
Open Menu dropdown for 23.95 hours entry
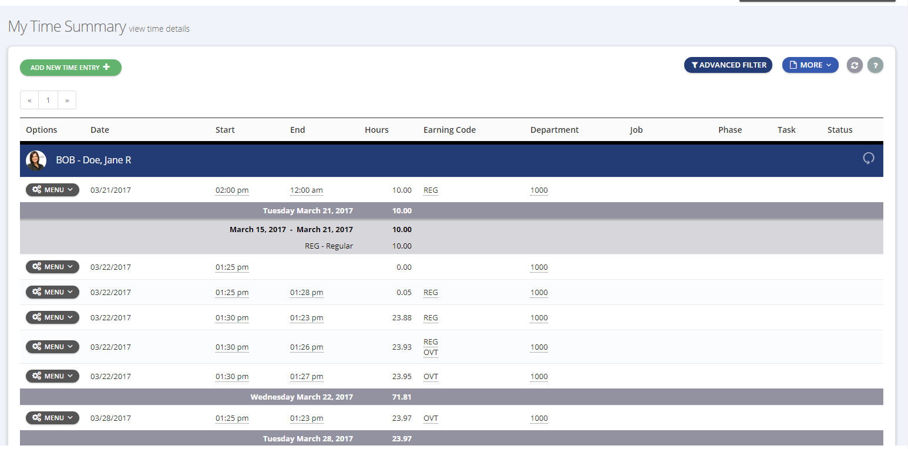[52, 376]
